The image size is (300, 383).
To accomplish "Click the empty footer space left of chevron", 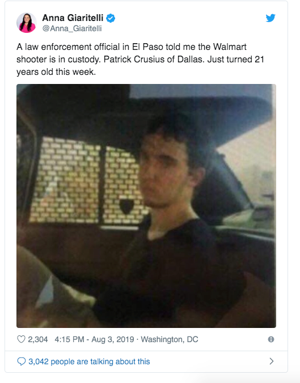I will 209,361.
